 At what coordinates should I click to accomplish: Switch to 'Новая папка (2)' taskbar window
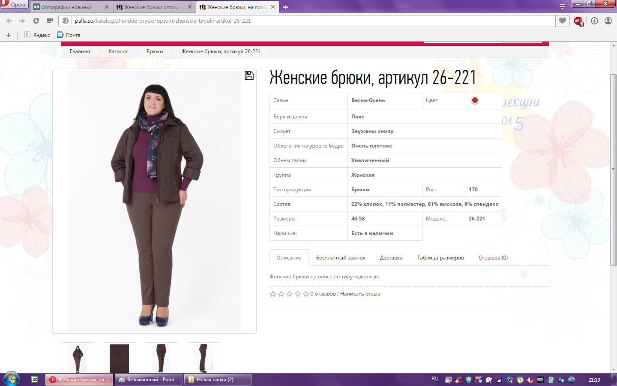tap(218, 380)
